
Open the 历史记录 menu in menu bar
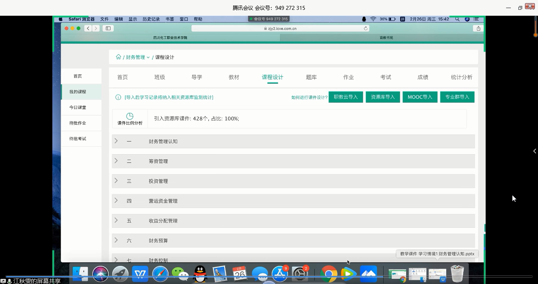tap(151, 19)
